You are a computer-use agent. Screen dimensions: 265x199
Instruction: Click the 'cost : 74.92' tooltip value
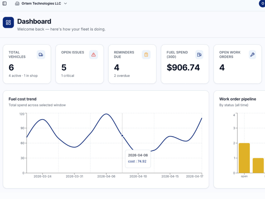point(137,161)
